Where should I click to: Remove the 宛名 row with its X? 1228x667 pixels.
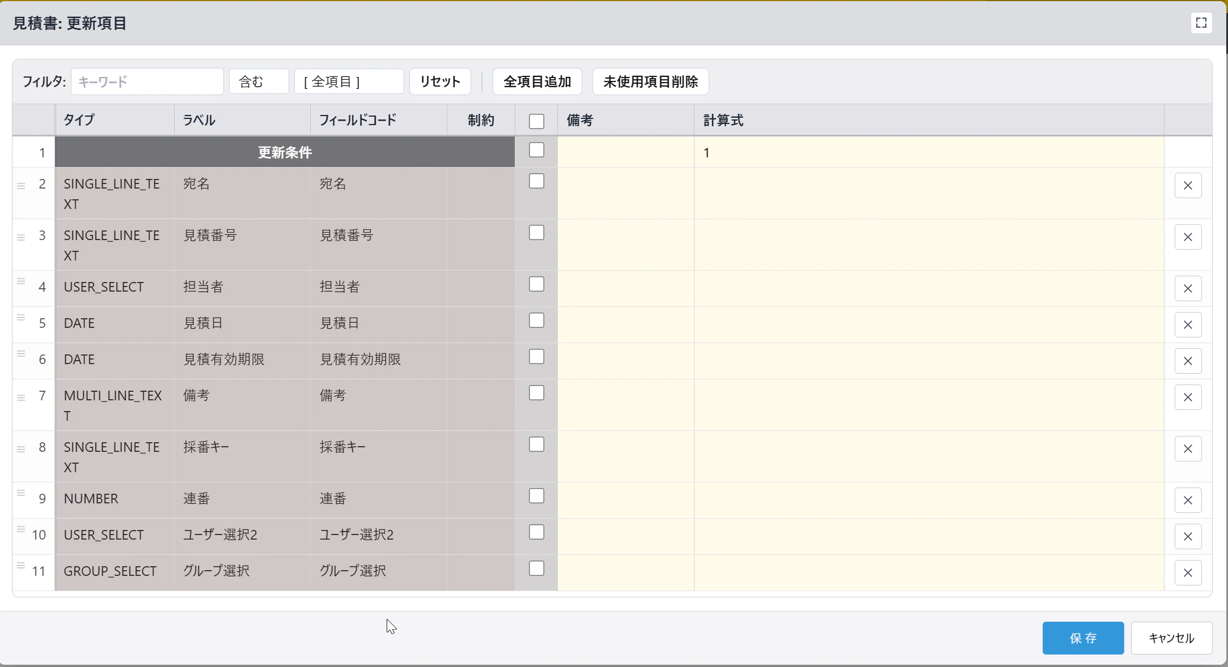click(x=1188, y=186)
